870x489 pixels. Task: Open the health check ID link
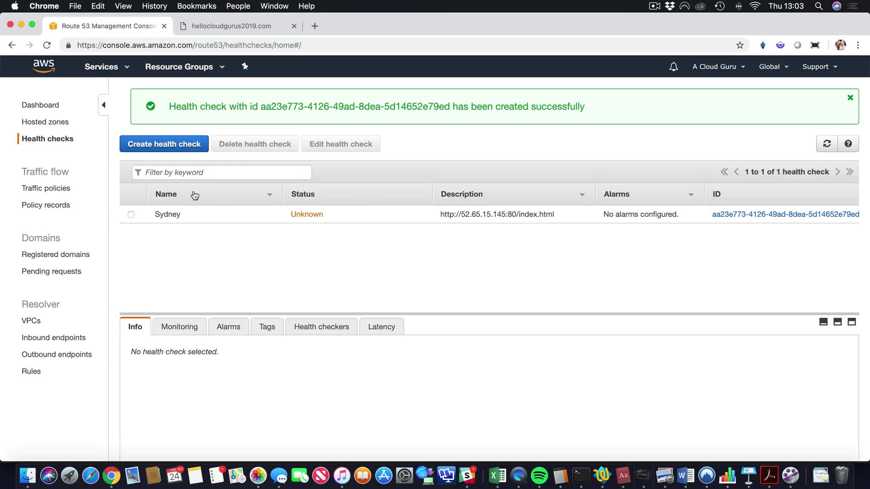(x=785, y=214)
